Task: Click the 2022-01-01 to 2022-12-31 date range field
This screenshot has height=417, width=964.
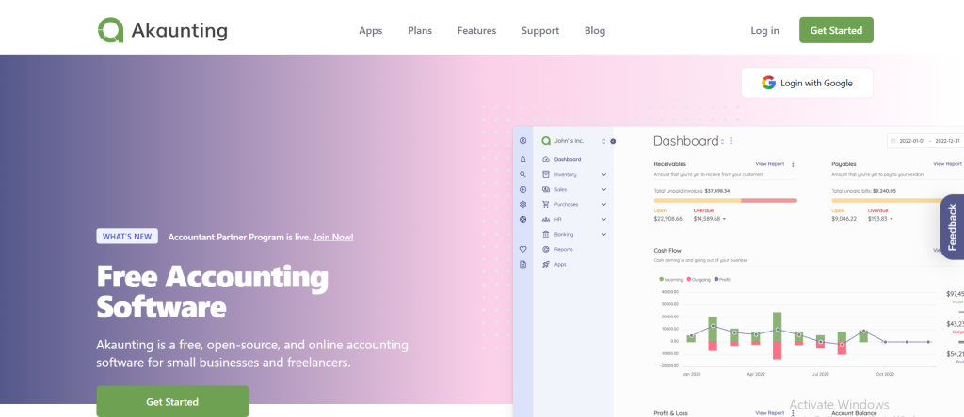Action: [x=925, y=141]
